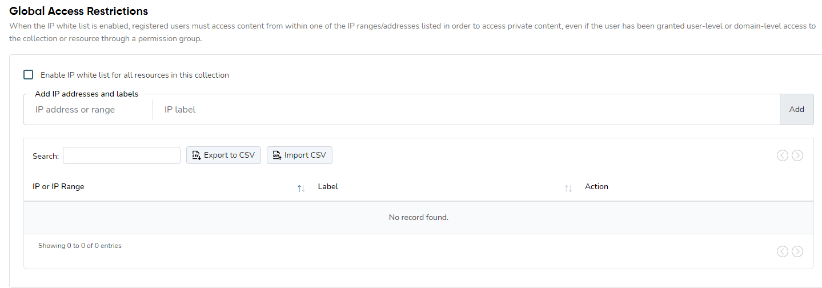Click the Showing 0 to 0 entries text
822x288 pixels.
pyautogui.click(x=80, y=246)
